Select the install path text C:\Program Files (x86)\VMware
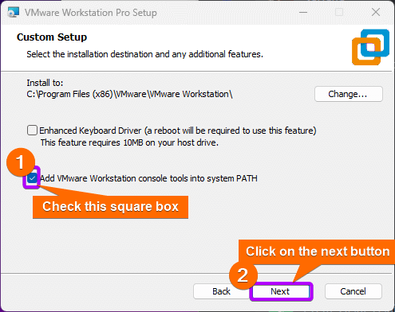This screenshot has height=312, width=395. click(x=129, y=94)
